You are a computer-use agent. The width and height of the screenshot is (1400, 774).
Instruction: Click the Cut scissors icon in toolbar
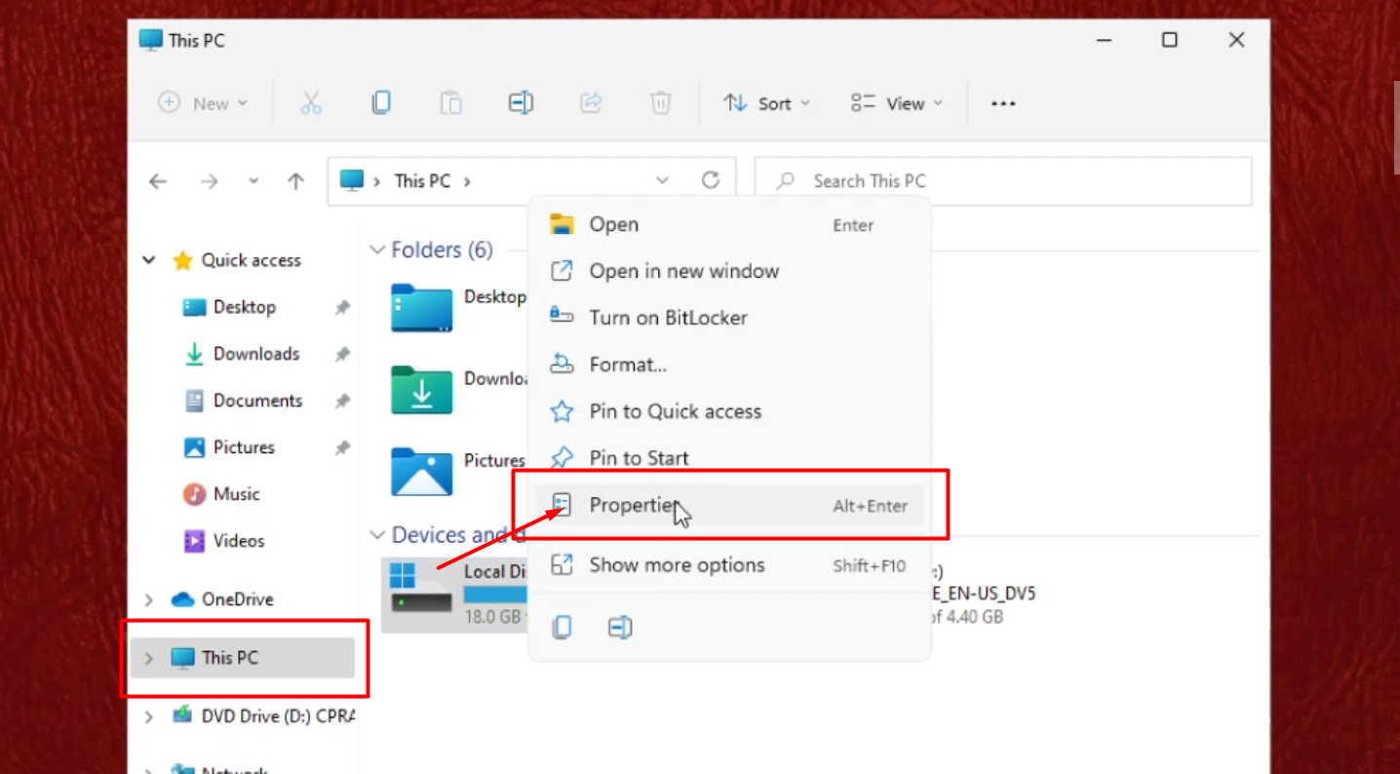click(311, 102)
